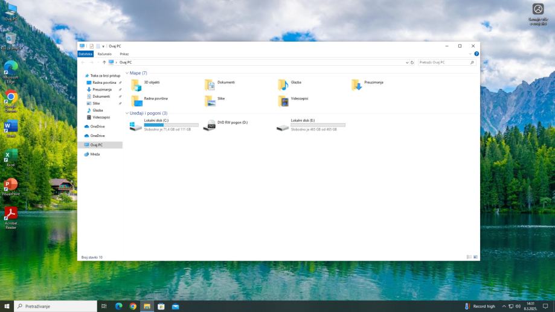The height and width of the screenshot is (312, 555).
Task: Select the DVD RW pogon (D:) drive
Action: (225, 125)
